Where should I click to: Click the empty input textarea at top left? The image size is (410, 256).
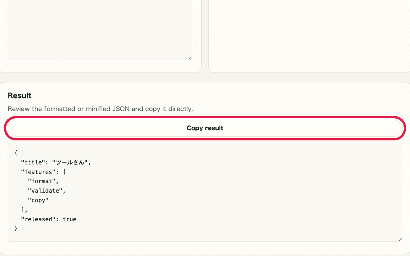point(99,29)
